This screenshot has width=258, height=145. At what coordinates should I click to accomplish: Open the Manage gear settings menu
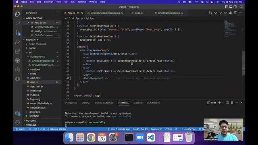click(x=17, y=122)
